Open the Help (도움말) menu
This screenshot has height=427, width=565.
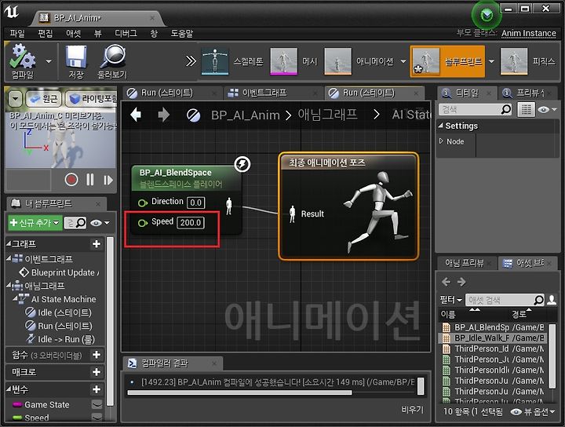click(182, 34)
